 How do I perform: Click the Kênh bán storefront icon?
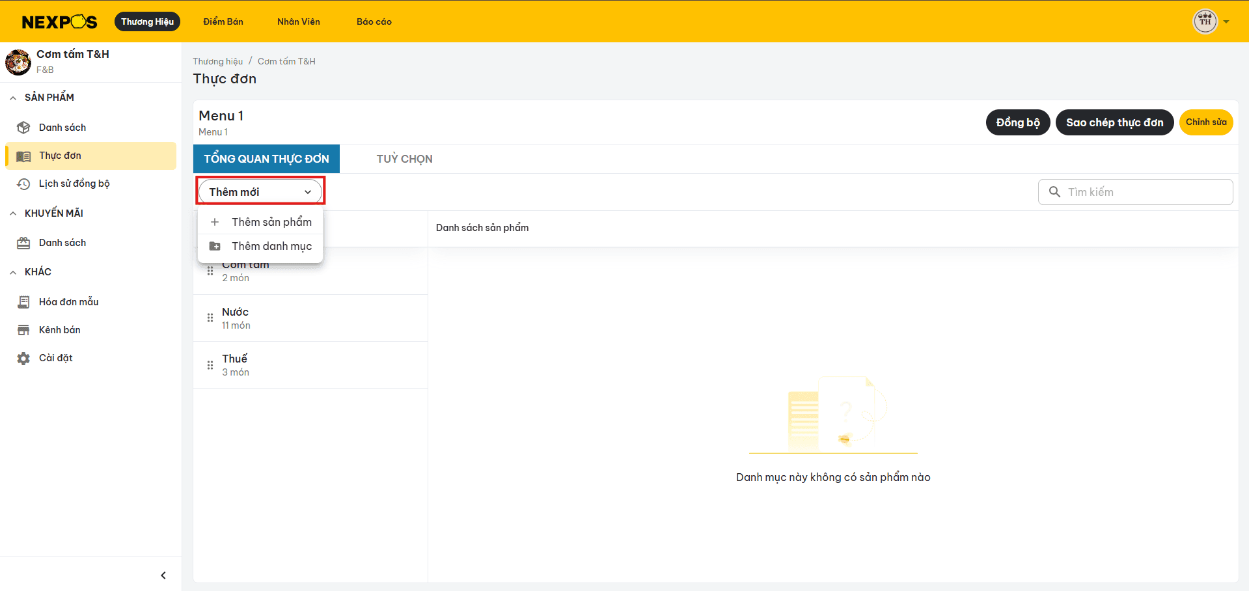tap(23, 330)
